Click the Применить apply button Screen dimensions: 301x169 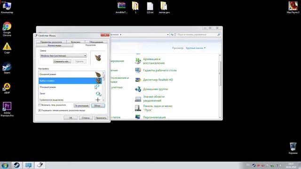click(101, 118)
